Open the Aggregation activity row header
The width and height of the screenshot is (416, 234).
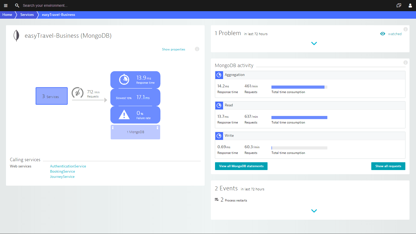[310, 75]
